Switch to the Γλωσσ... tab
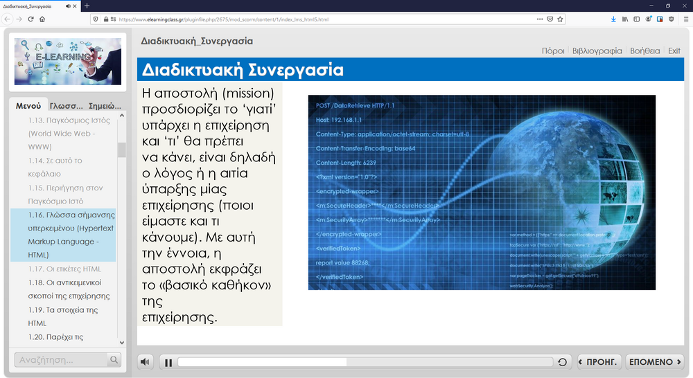This screenshot has height=378, width=693. 67,106
